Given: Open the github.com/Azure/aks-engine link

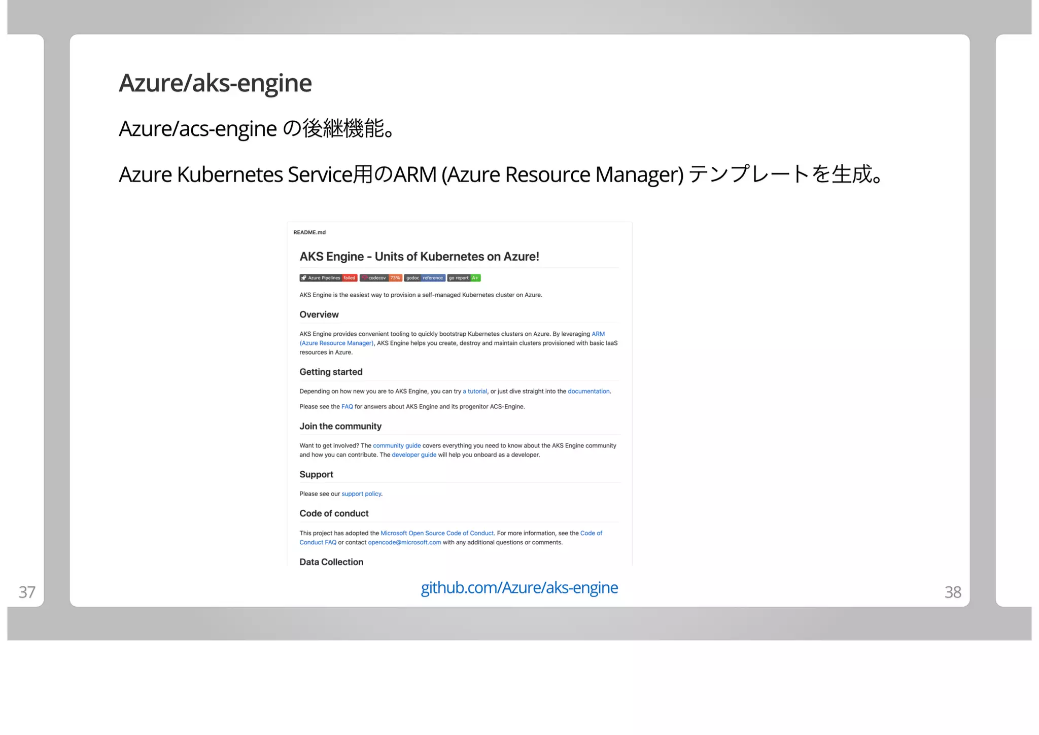Looking at the screenshot, I should 519,587.
